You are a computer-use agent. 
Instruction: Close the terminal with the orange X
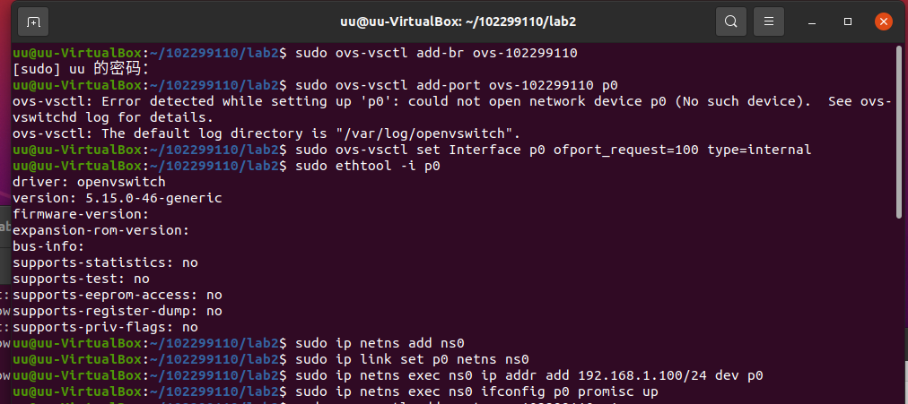(x=883, y=22)
